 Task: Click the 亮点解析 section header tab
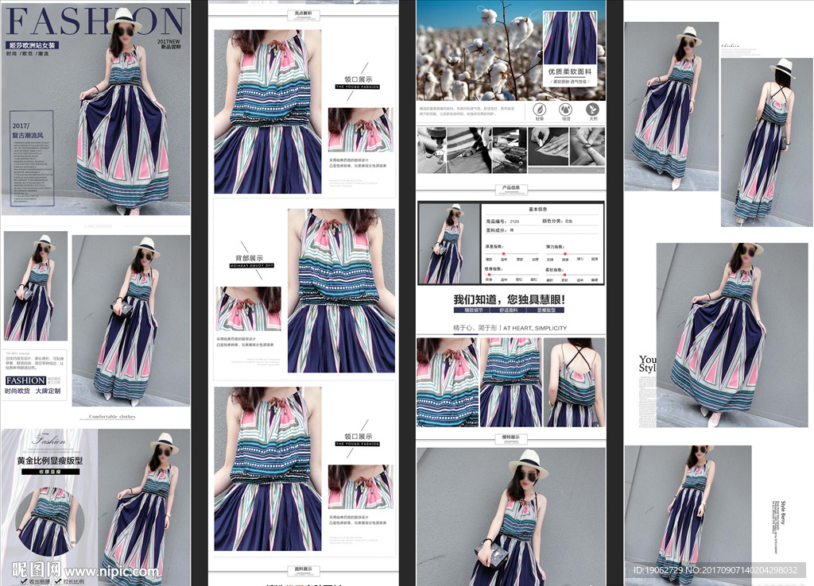[302, 14]
